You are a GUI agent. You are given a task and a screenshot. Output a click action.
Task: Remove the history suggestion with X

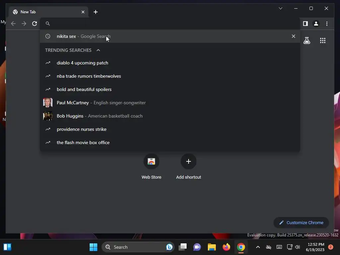(x=294, y=36)
